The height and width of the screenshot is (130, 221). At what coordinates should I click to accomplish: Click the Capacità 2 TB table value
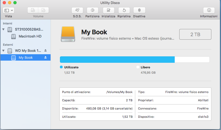(x=129, y=100)
